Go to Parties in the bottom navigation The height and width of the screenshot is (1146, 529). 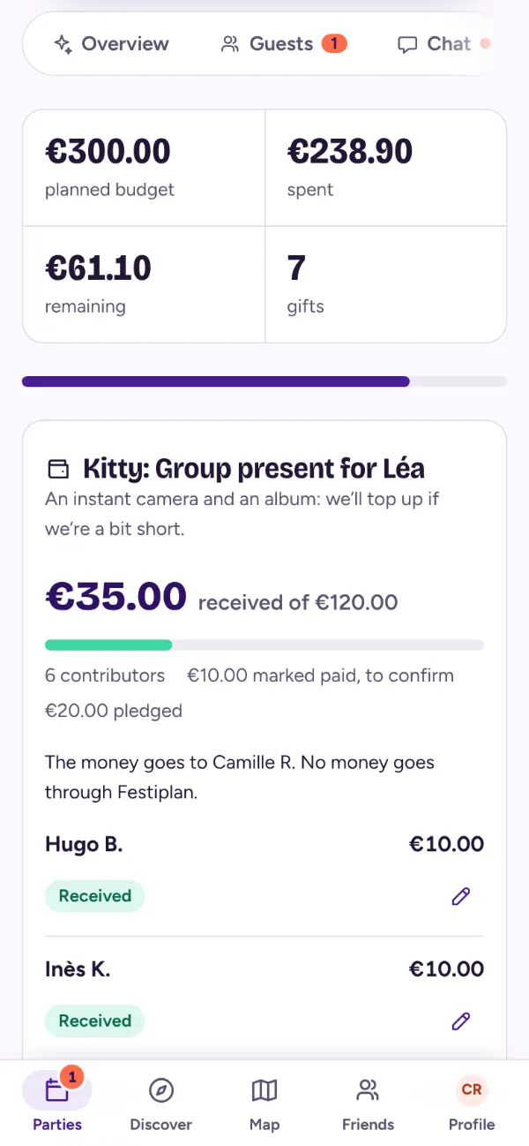point(57,1102)
